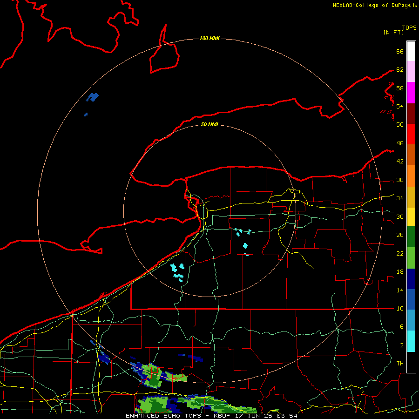The width and height of the screenshot is (419, 419).
Task: Click the 46 value on the scale
Action: tap(400, 143)
